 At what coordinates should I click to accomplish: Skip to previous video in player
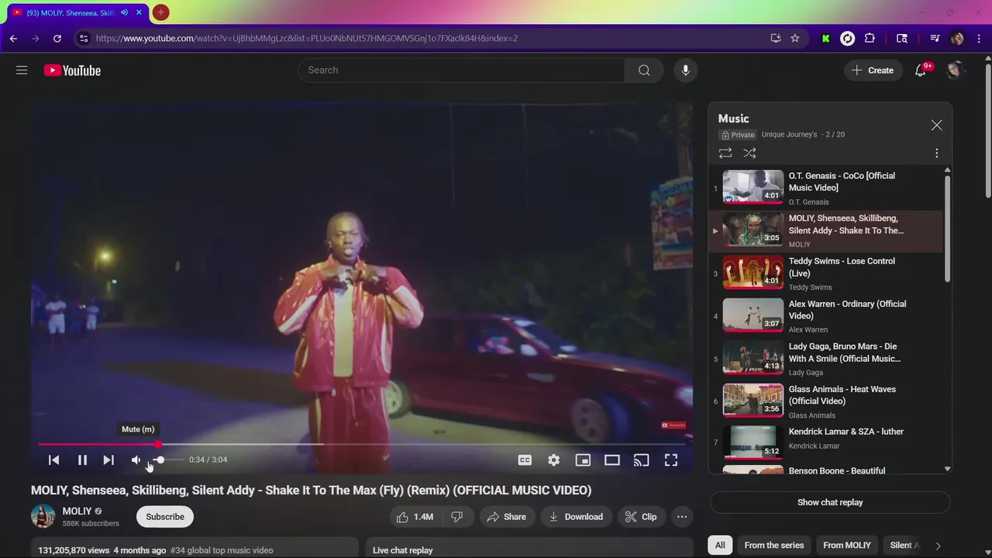53,460
